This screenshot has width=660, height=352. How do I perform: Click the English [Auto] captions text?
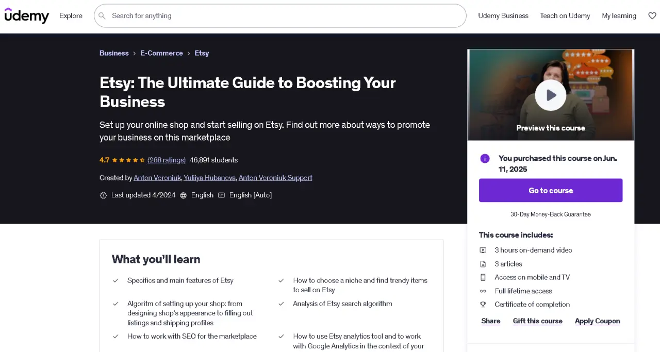[x=251, y=195]
